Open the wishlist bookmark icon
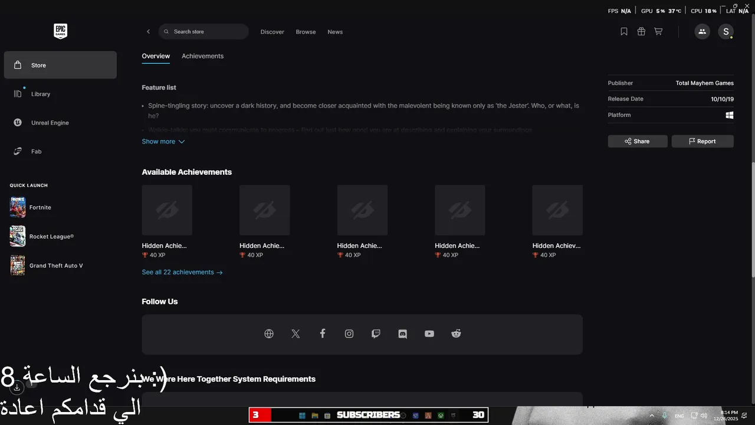The image size is (755, 425). pos(624,32)
